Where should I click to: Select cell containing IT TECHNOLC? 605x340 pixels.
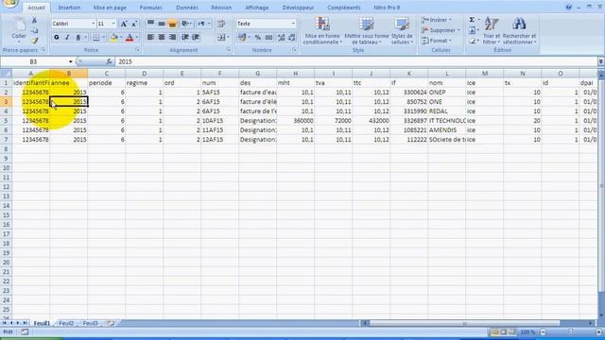click(446, 121)
